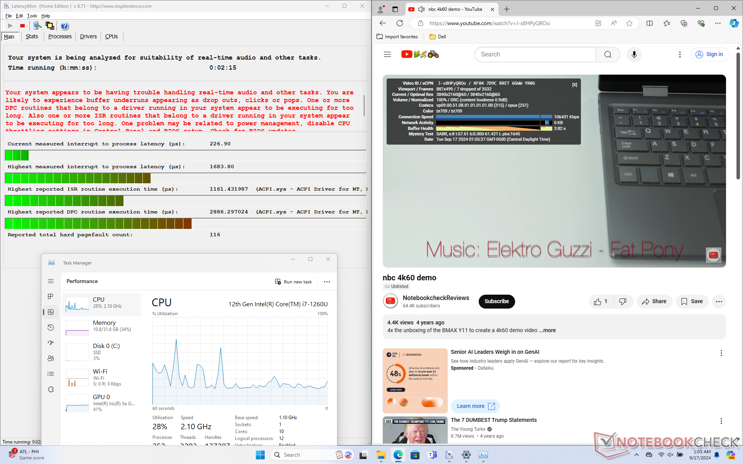
Task: Open Task Manager App history sidebar icon
Action: 51,328
